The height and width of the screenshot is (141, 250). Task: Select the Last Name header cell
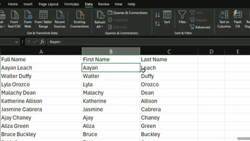[x=169, y=59]
